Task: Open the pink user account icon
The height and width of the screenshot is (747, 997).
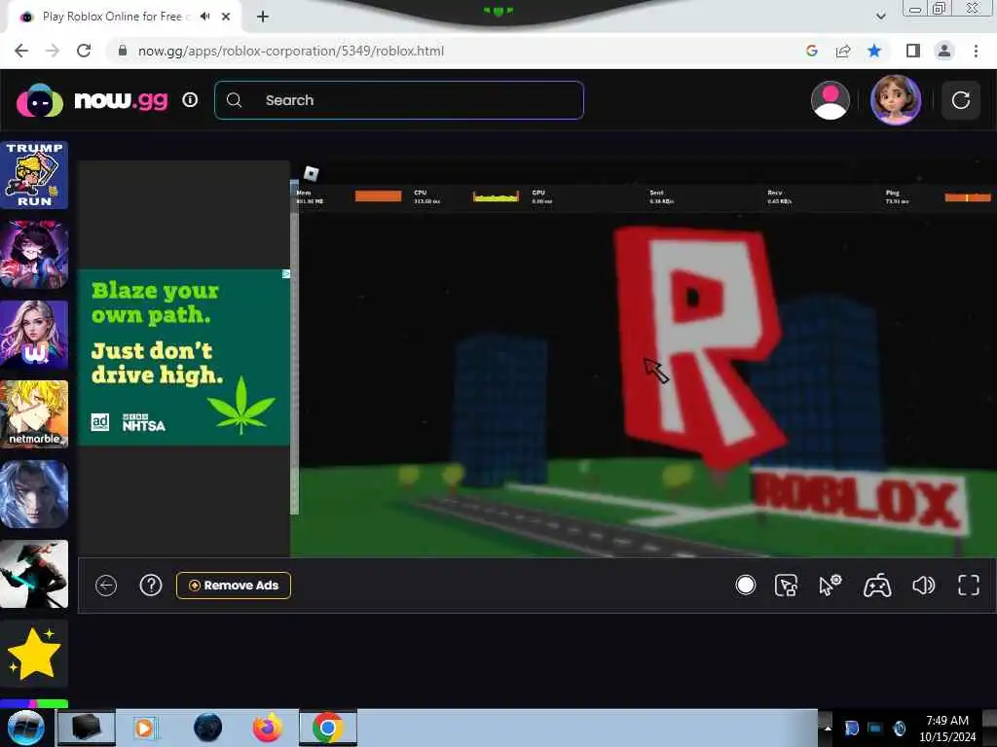Action: 831,100
